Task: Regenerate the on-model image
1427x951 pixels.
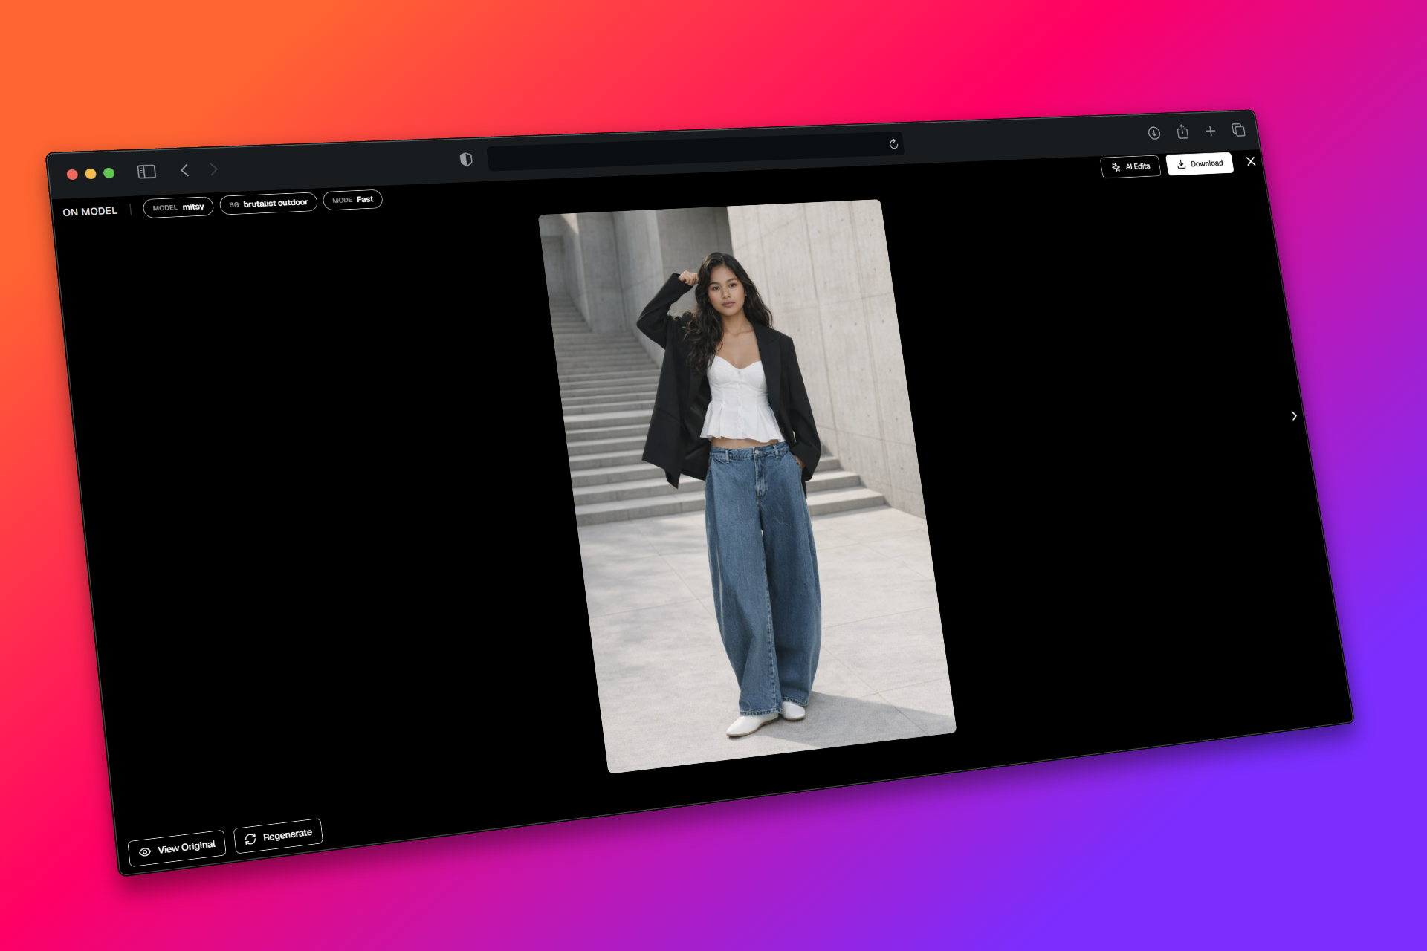Action: pyautogui.click(x=278, y=837)
